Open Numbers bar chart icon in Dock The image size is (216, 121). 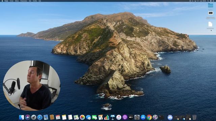(107, 117)
